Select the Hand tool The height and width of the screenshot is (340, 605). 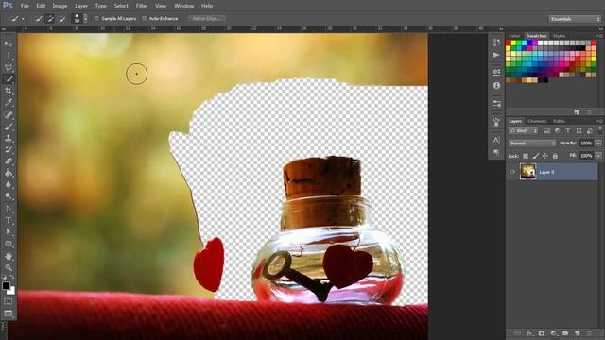(9, 256)
